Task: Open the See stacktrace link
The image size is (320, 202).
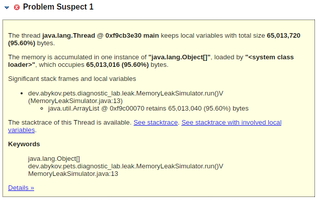Action: click(x=156, y=123)
